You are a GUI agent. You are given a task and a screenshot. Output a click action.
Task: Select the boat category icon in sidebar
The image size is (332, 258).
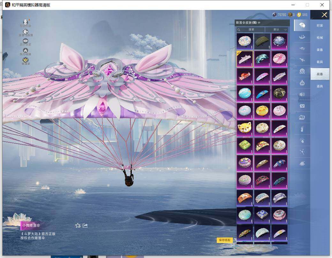[302, 37]
